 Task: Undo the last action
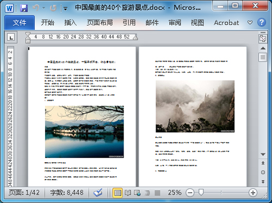click(36, 8)
